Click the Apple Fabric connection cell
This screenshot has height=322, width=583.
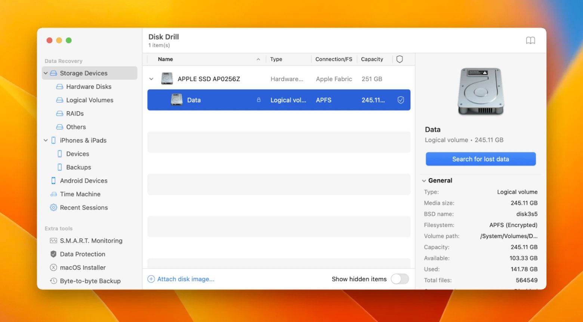(334, 79)
